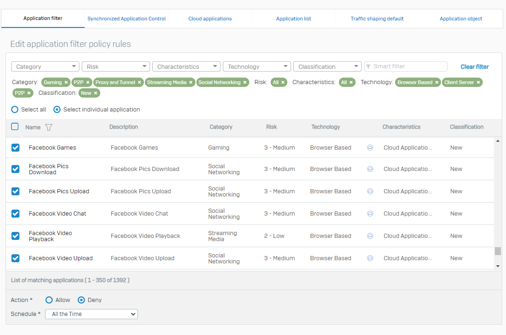Click the Classification column header
506x335 pixels.
(467, 127)
